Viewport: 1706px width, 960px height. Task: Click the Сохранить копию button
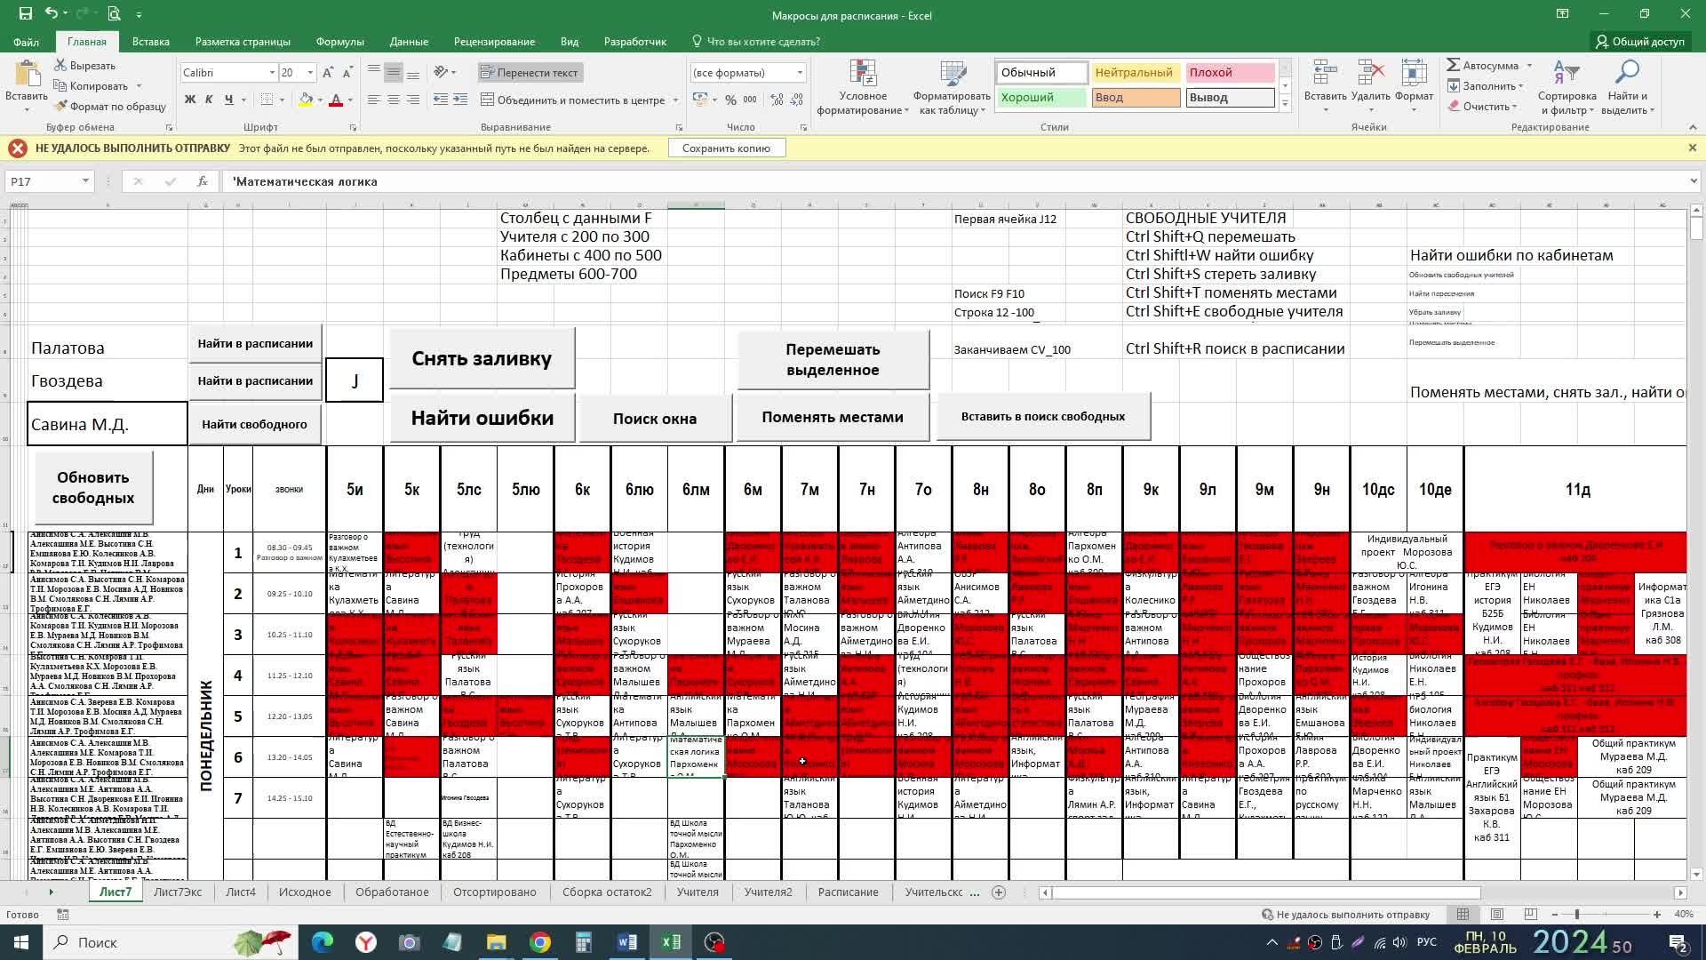point(726,148)
